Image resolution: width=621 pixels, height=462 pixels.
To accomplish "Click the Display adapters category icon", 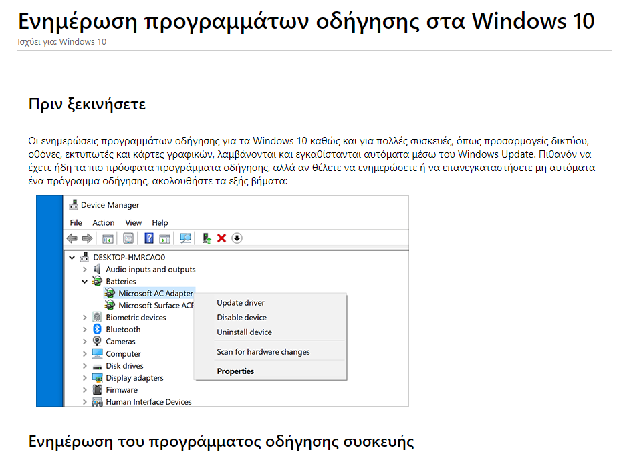I will click(97, 378).
